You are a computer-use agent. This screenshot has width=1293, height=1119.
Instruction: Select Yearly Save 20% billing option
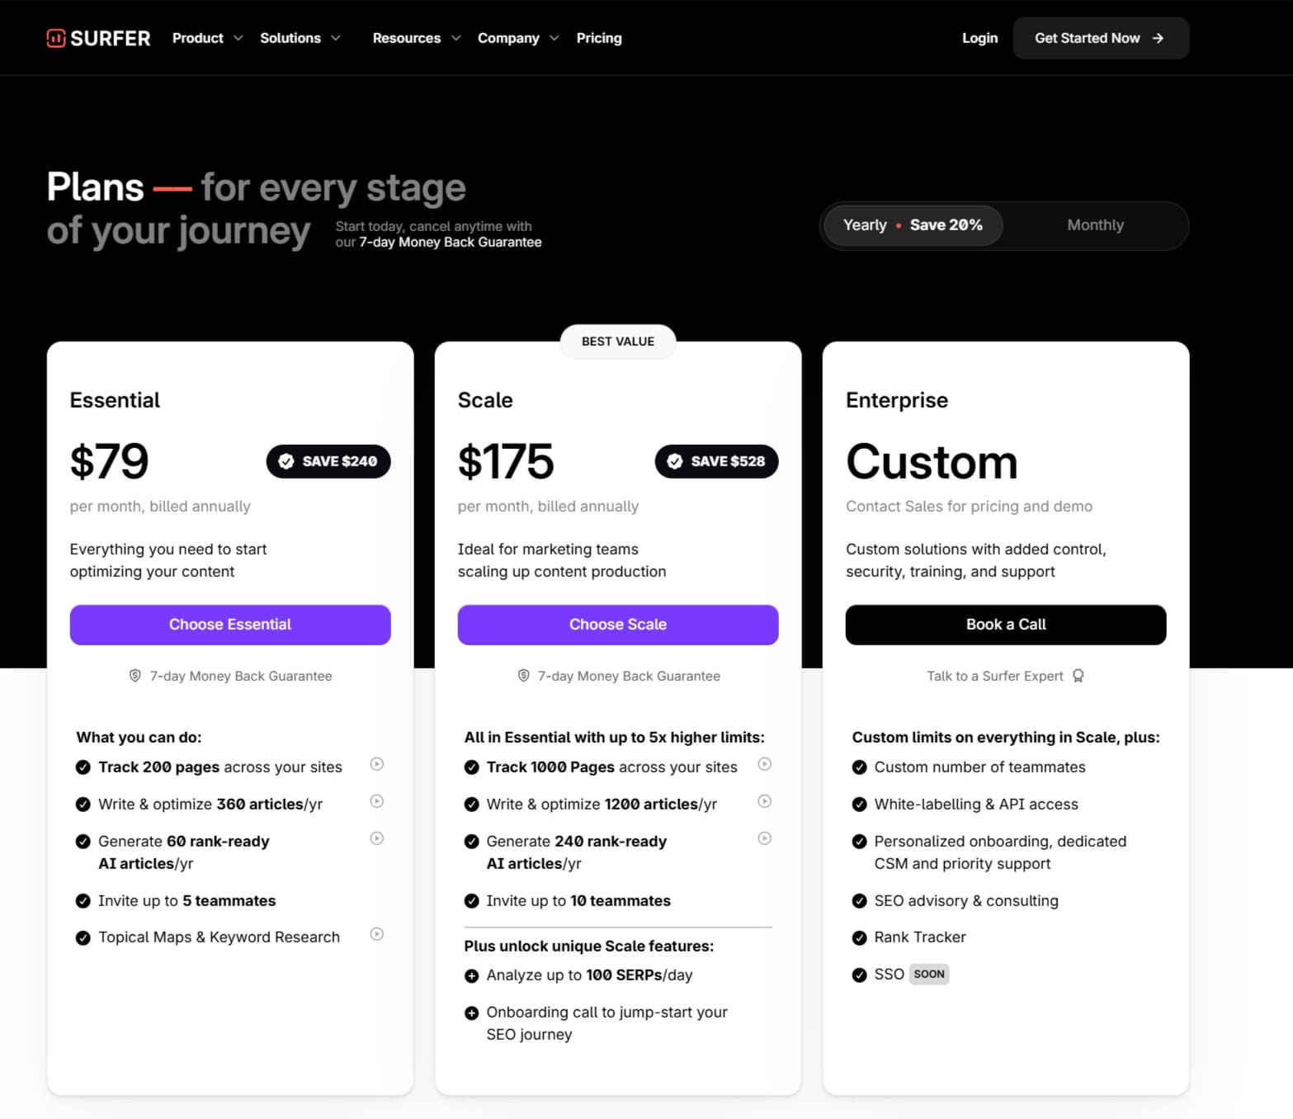pyautogui.click(x=913, y=225)
